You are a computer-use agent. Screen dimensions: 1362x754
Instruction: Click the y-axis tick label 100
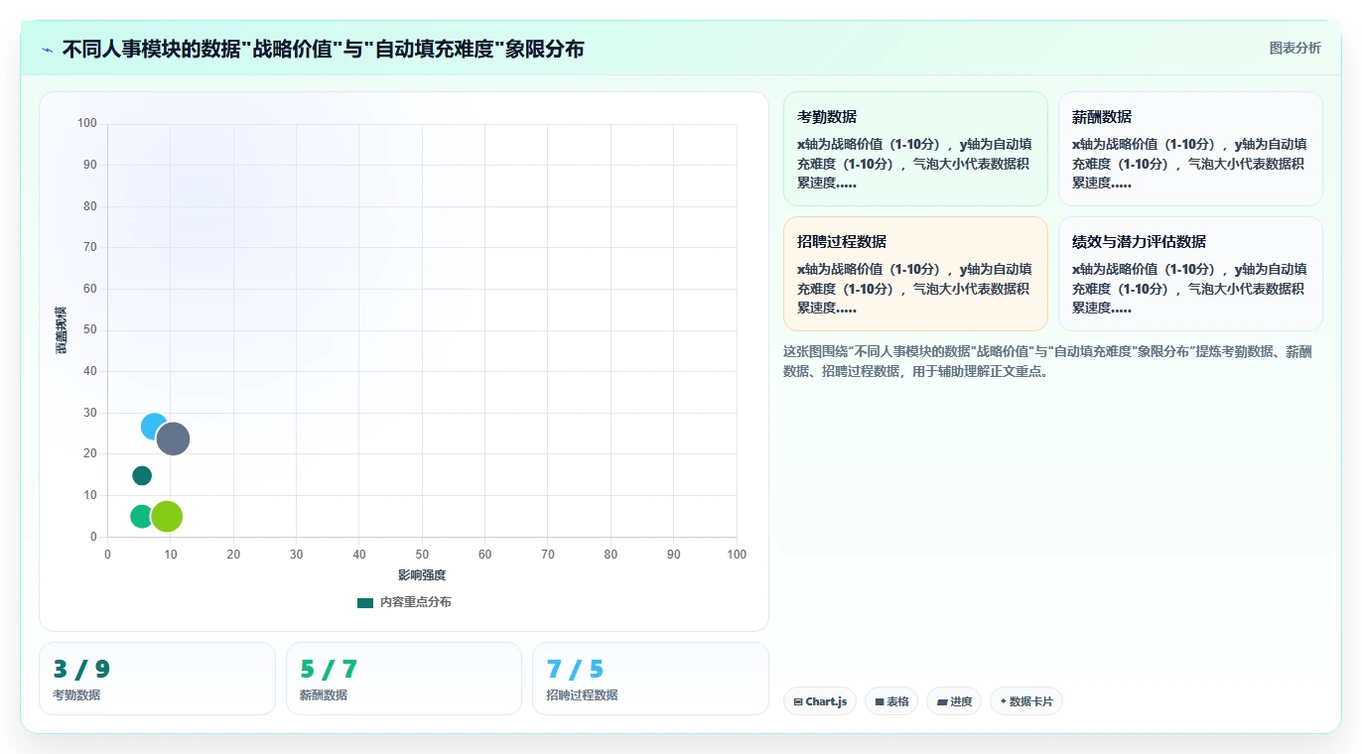pos(87,123)
